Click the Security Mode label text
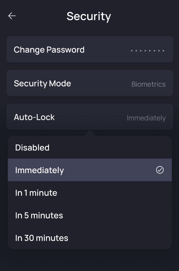 [x=42, y=84]
